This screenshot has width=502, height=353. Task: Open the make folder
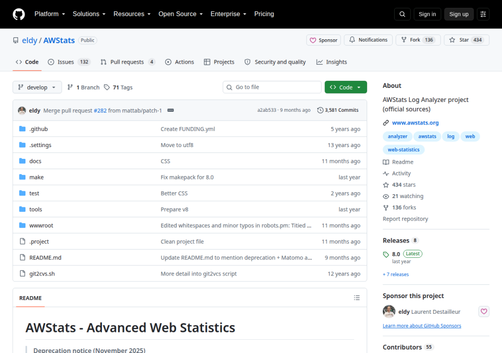point(36,177)
